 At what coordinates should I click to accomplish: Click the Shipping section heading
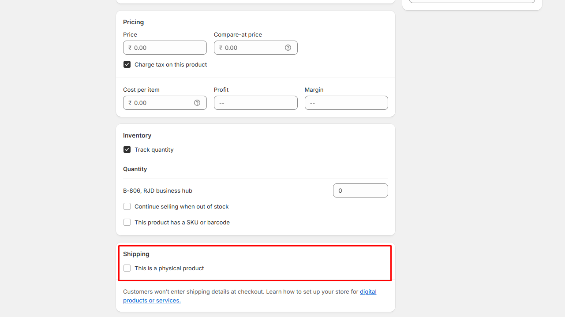pyautogui.click(x=136, y=254)
